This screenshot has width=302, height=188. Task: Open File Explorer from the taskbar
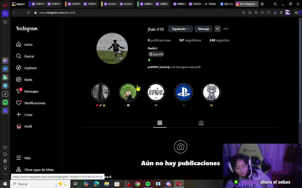[107, 184]
